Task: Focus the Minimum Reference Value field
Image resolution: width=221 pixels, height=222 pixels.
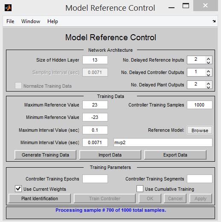Action: [x=95, y=117]
